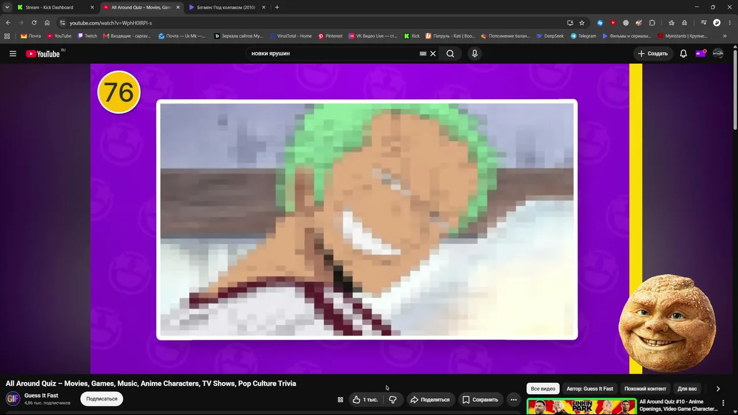The height and width of the screenshot is (415, 738).
Task: Open Chrome media controls
Action: coord(703,22)
